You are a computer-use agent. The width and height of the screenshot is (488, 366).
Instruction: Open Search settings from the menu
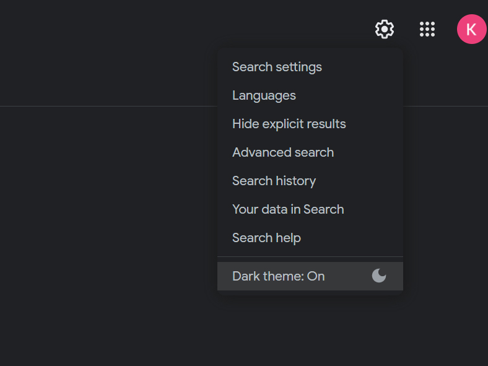pyautogui.click(x=277, y=67)
